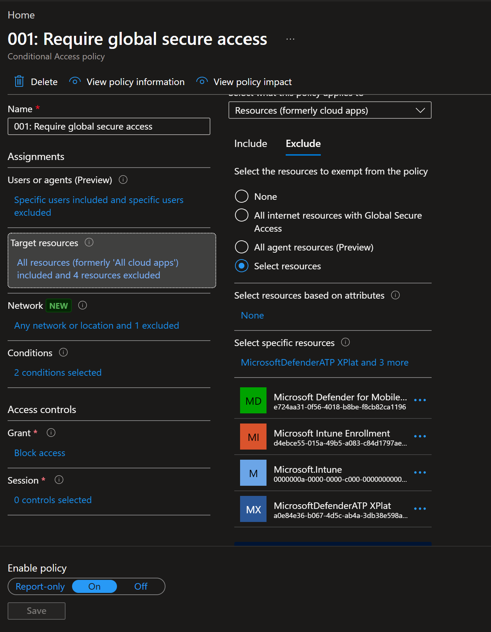Click info icon for Select specific resources
Screen dimensions: 491x632
coord(345,342)
